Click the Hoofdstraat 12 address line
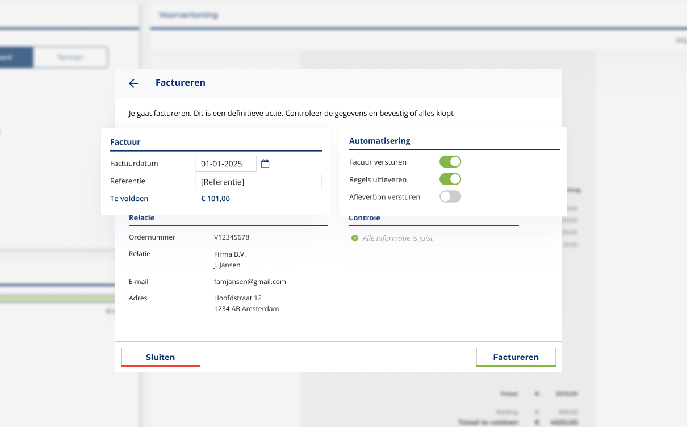 pyautogui.click(x=237, y=298)
